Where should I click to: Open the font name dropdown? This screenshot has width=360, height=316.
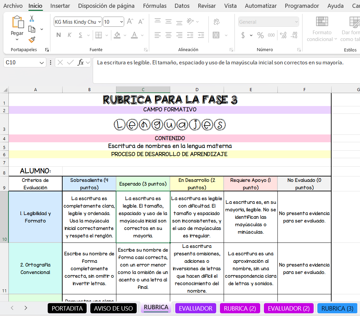tap(99, 22)
